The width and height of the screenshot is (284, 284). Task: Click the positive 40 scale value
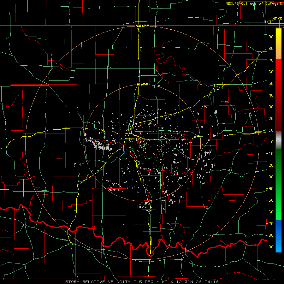click(x=271, y=95)
